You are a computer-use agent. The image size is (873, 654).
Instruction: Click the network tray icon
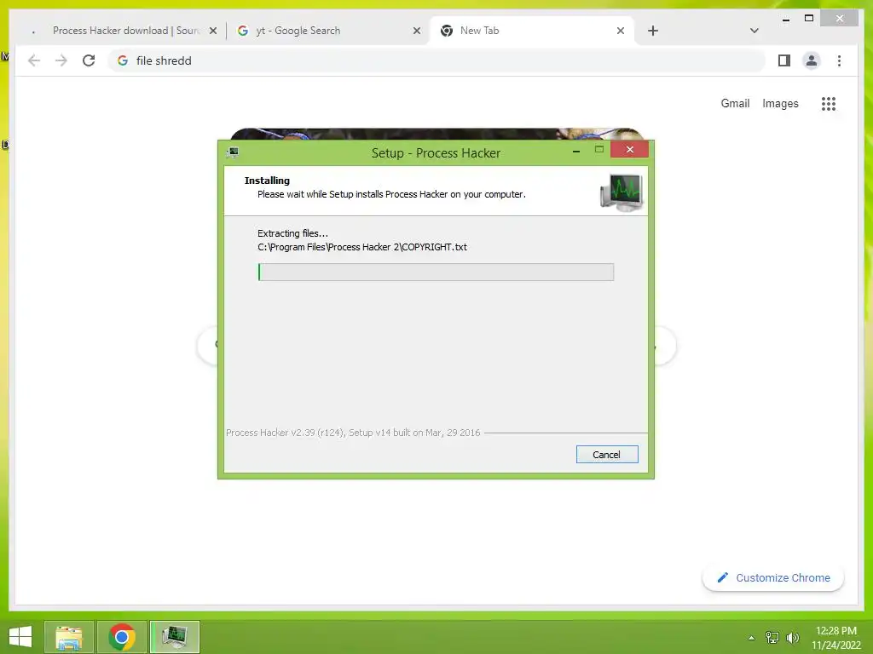pos(772,638)
